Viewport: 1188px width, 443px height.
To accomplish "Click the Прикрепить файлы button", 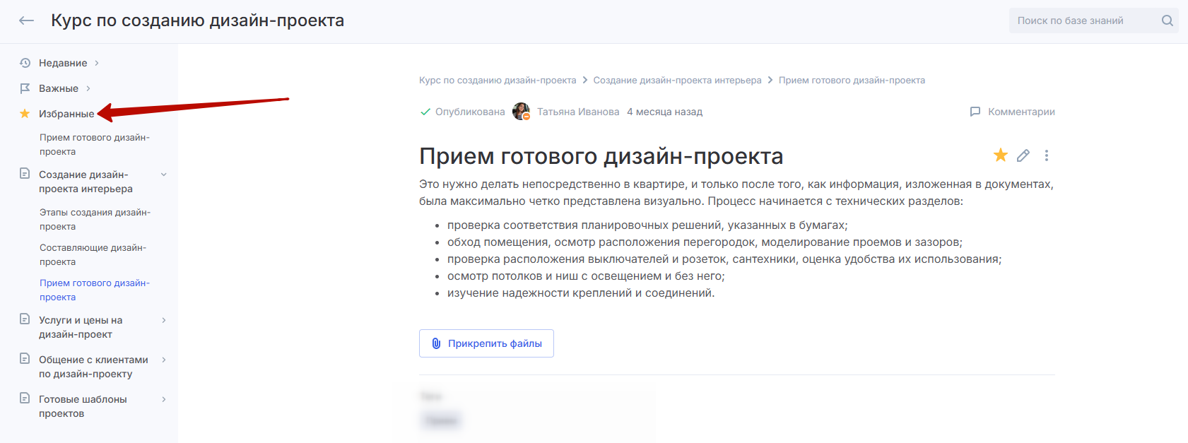I will tap(486, 343).
